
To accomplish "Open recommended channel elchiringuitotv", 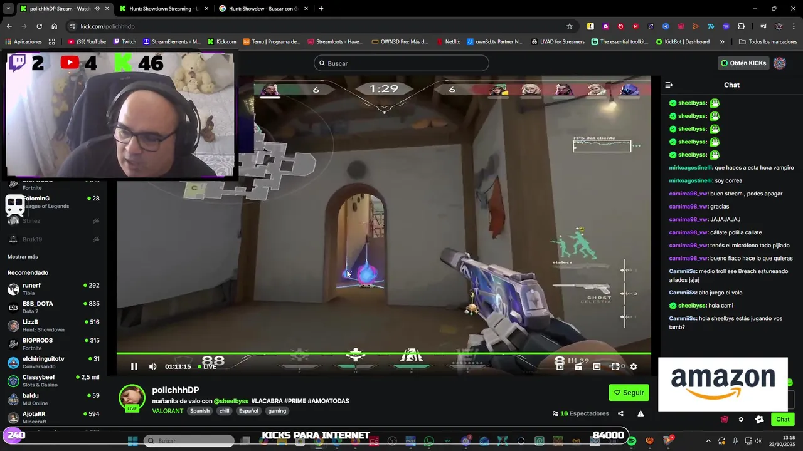I will (x=53, y=362).
